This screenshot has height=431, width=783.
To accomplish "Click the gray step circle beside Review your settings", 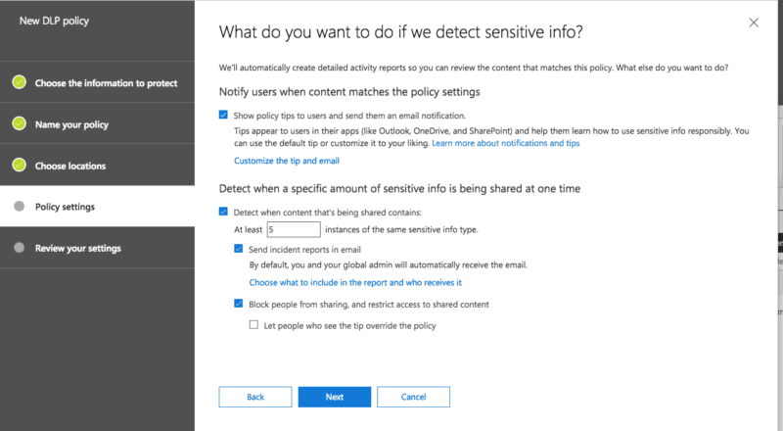I will pos(19,248).
